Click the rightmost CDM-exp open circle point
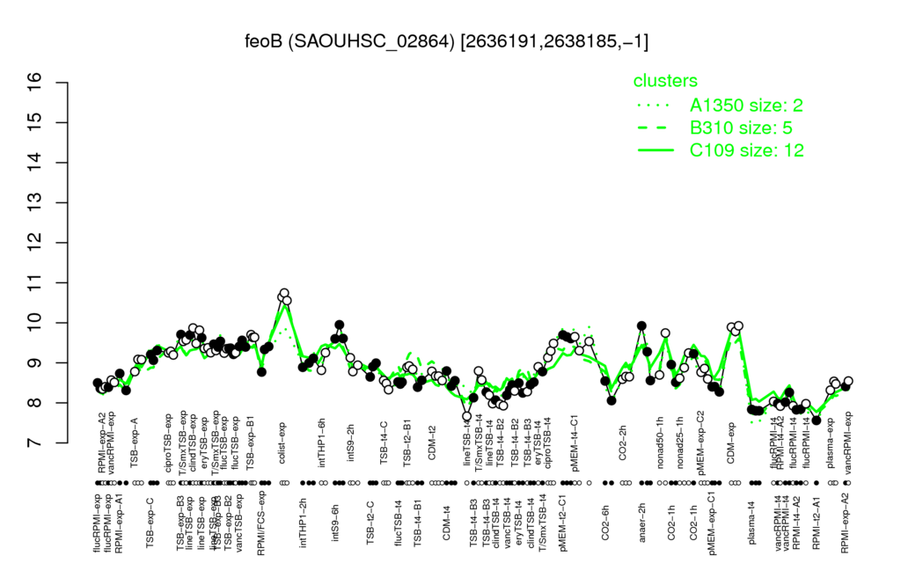901x563 pixels. [739, 325]
